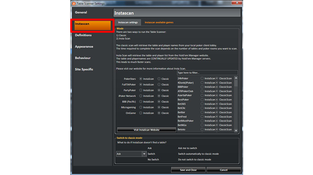This screenshot has width=313, height=175.
Task: Switch to Instascan available games tab
Action: 159,22
